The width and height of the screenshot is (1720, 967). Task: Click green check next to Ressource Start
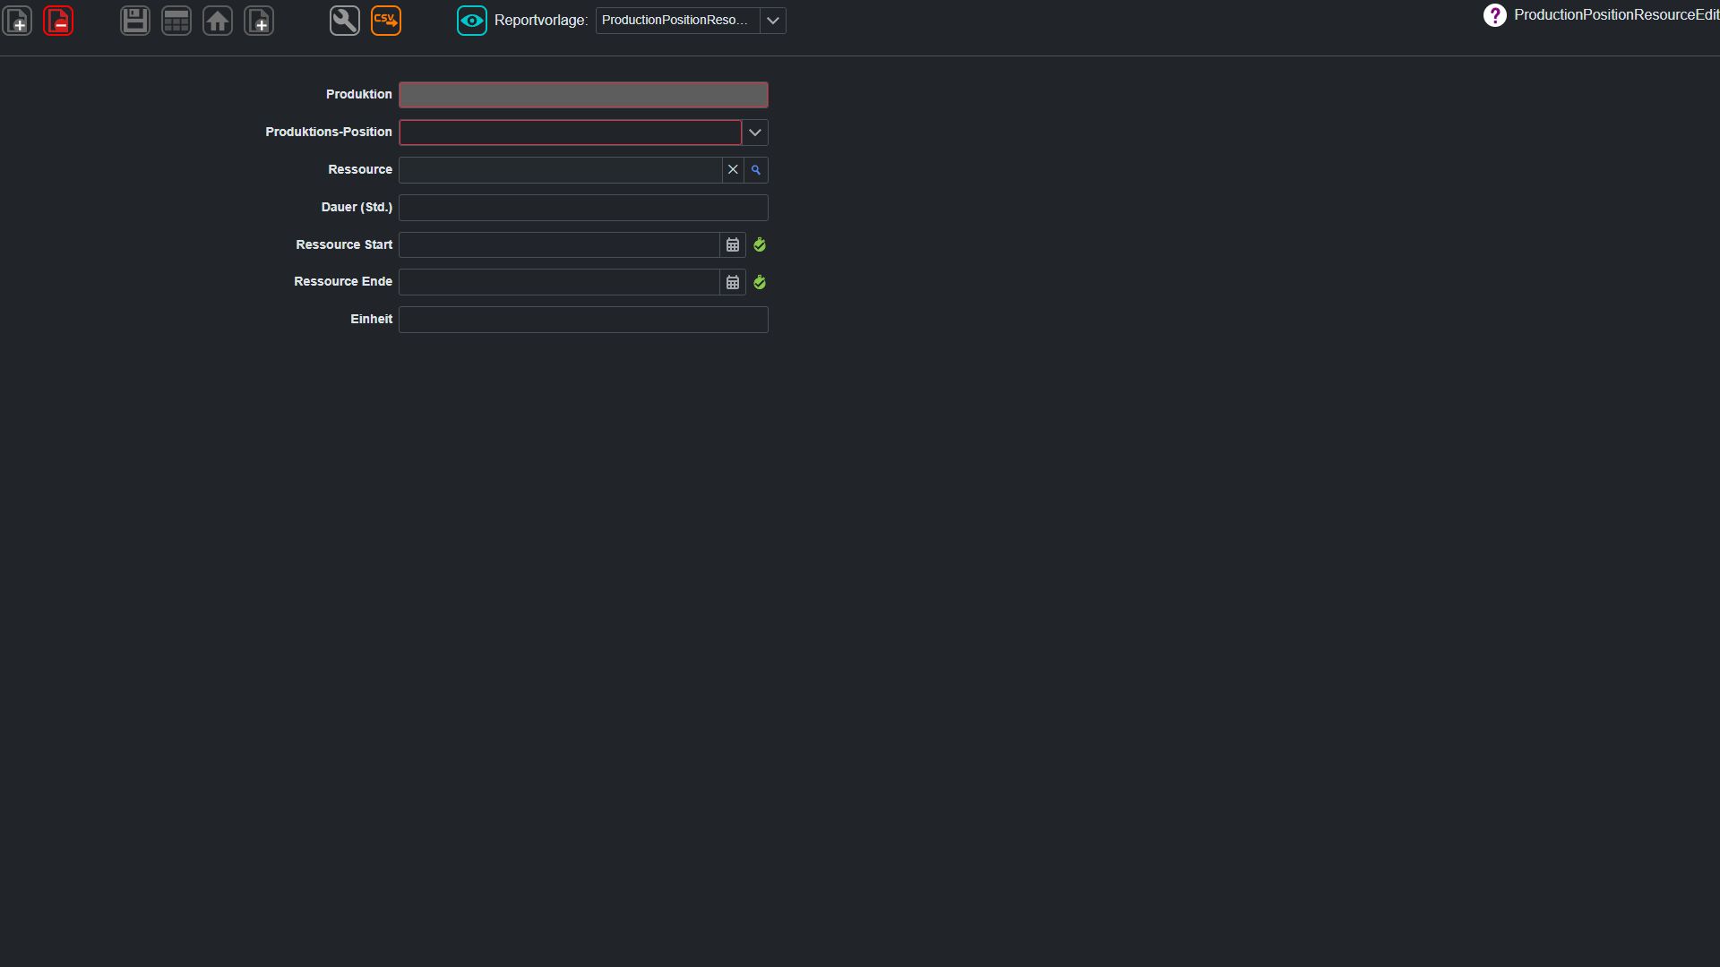(x=760, y=245)
